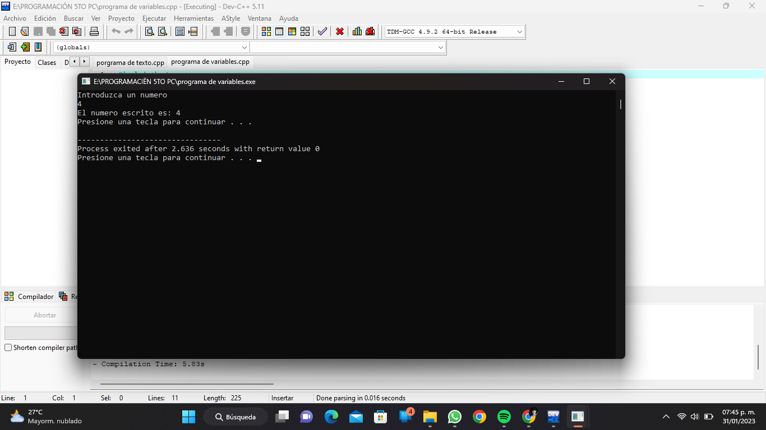Click the left tab scroll arrow
766x430 pixels.
[75, 62]
